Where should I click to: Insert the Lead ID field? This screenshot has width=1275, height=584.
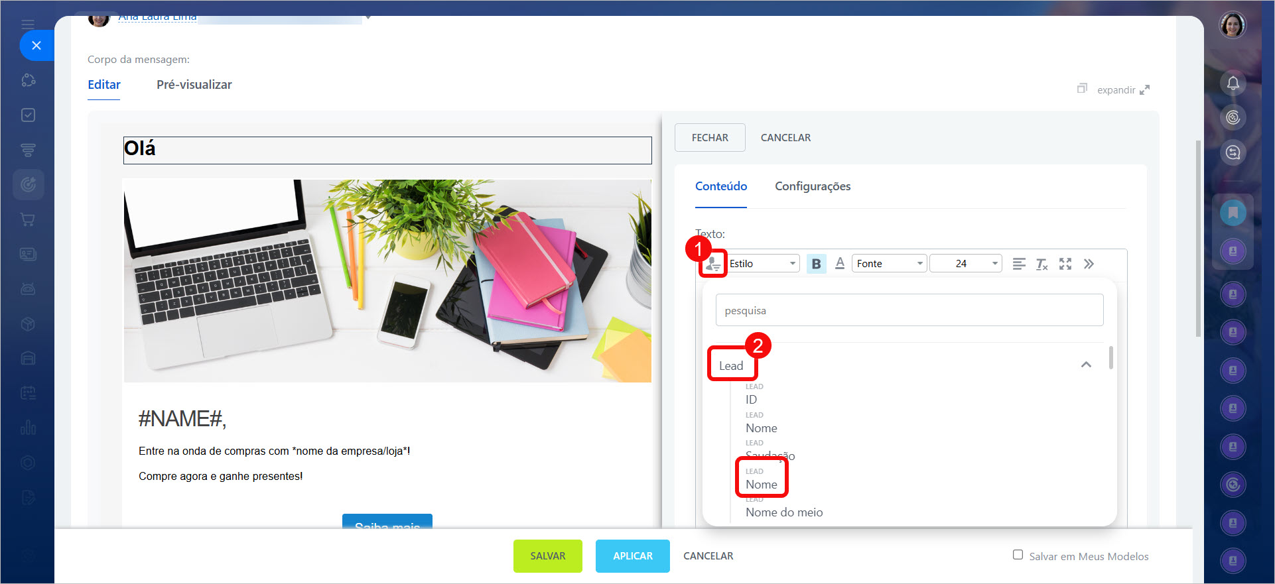coord(751,400)
